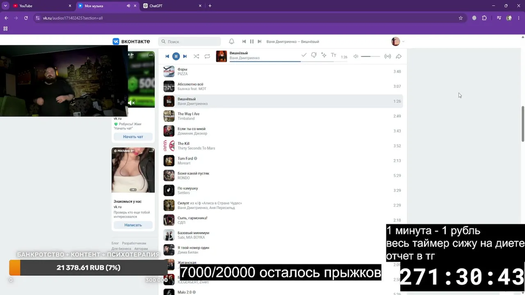Select the playing Вишнёвый row in list
Screen dimensions: 525x295
coord(282,101)
